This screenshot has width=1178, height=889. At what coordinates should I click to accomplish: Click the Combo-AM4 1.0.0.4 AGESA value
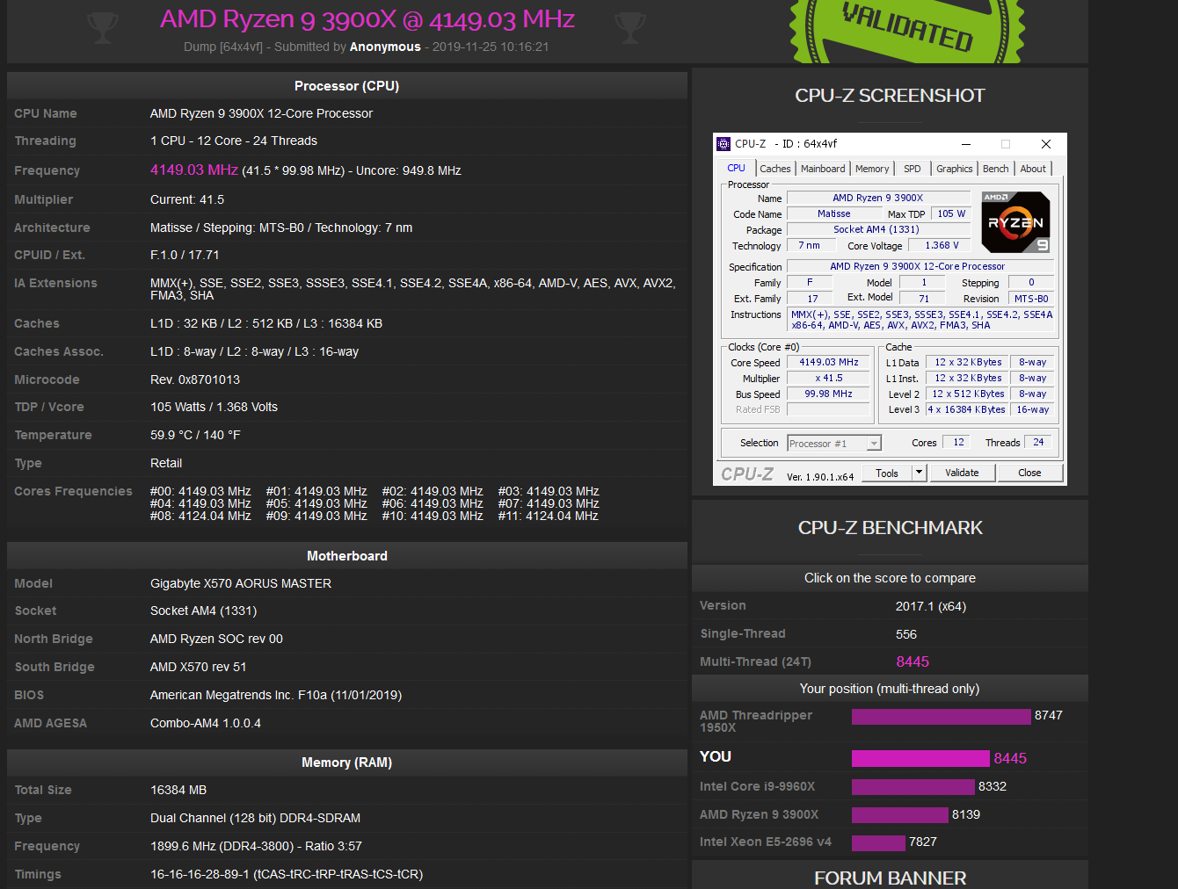pyautogui.click(x=206, y=723)
